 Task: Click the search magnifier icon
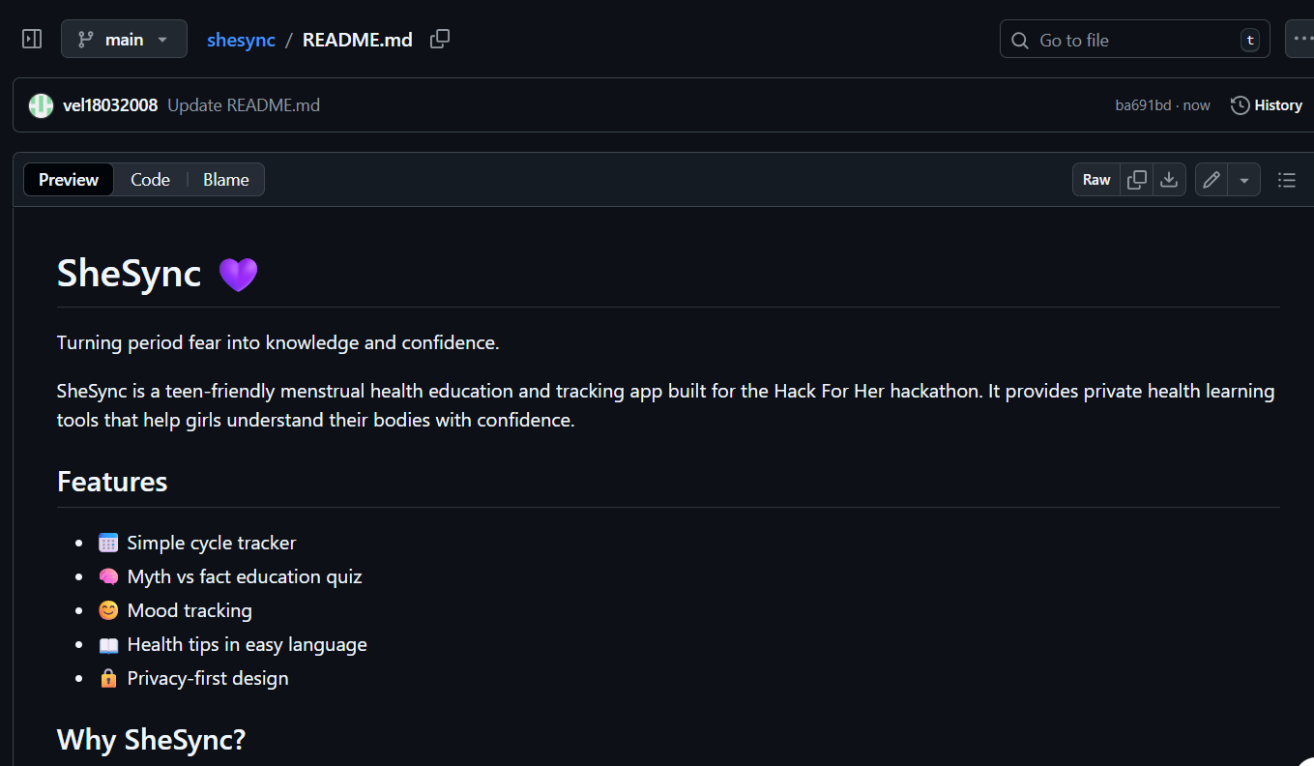tap(1019, 41)
